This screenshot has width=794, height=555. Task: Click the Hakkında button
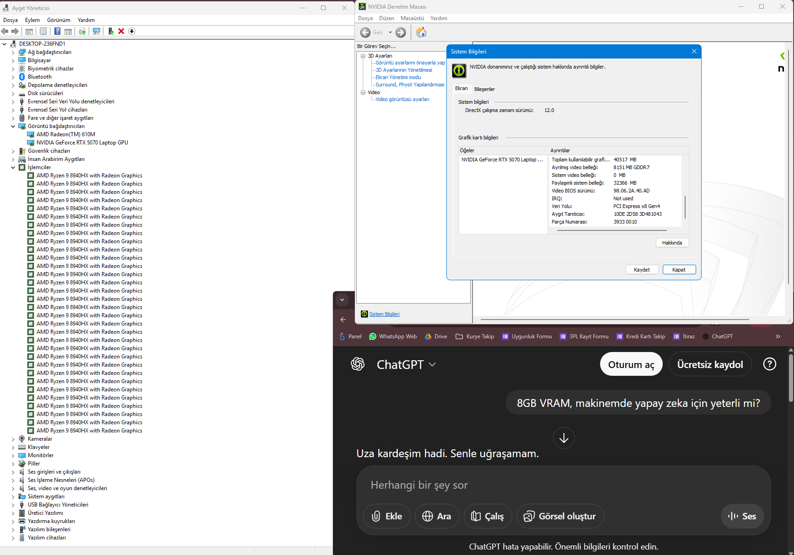672,243
